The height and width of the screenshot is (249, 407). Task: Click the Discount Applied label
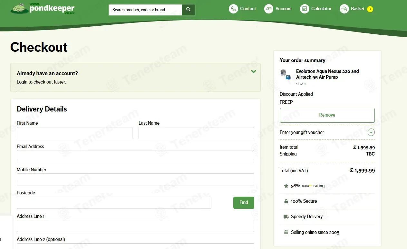[296, 94]
